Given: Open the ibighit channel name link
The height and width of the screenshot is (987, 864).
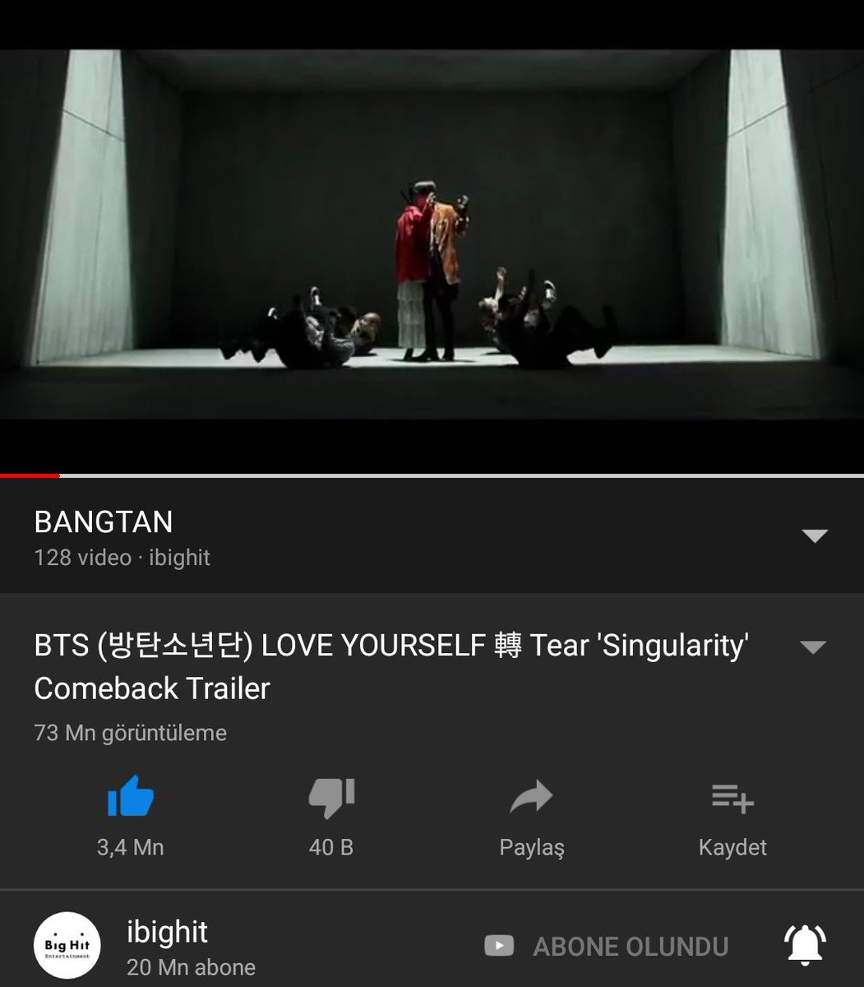Looking at the screenshot, I should click(167, 932).
